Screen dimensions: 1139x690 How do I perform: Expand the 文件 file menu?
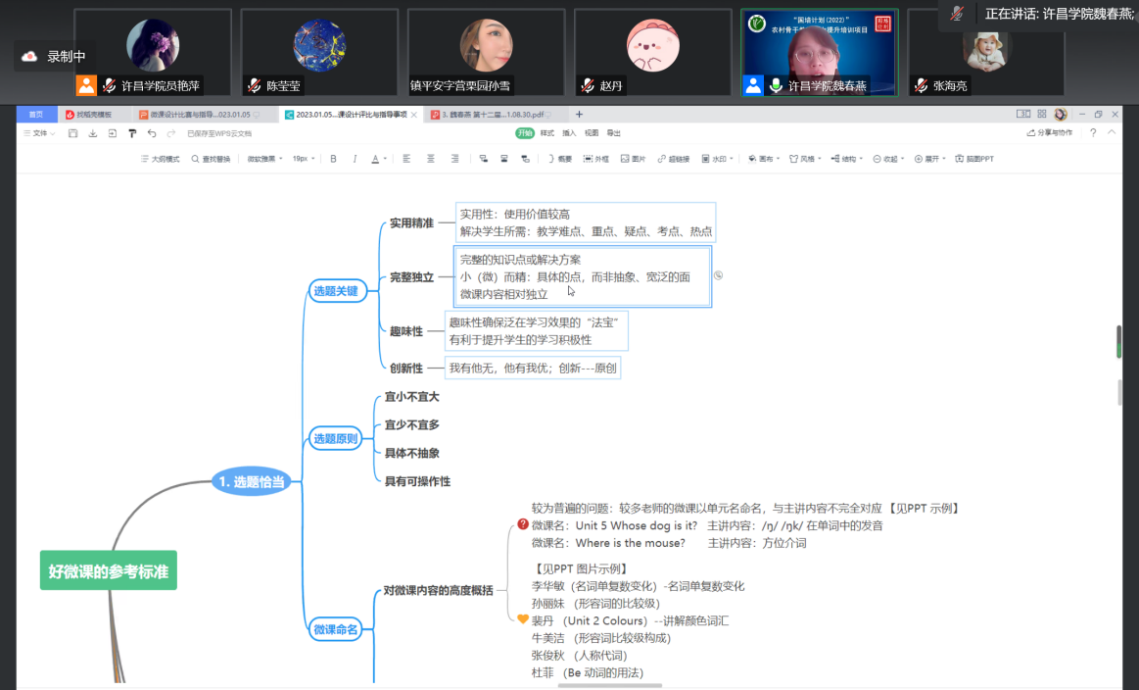(x=39, y=133)
